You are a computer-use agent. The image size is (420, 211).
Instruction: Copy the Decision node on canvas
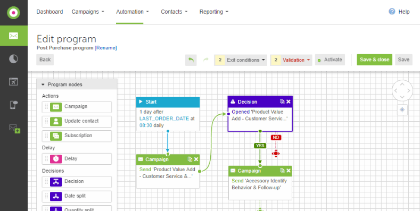pyautogui.click(x=282, y=102)
